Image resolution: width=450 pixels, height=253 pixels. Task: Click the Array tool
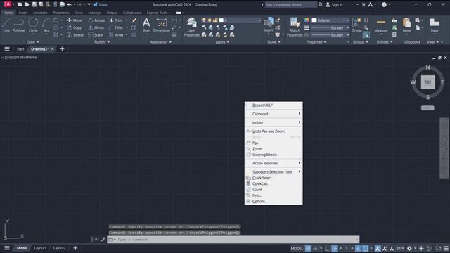(x=116, y=34)
